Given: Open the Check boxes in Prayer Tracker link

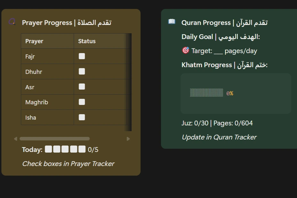Looking at the screenshot, I should click(x=68, y=163).
